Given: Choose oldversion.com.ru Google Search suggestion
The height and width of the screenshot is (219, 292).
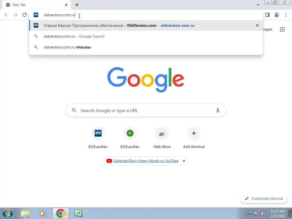Looking at the screenshot, I should pyautogui.click(x=146, y=36).
